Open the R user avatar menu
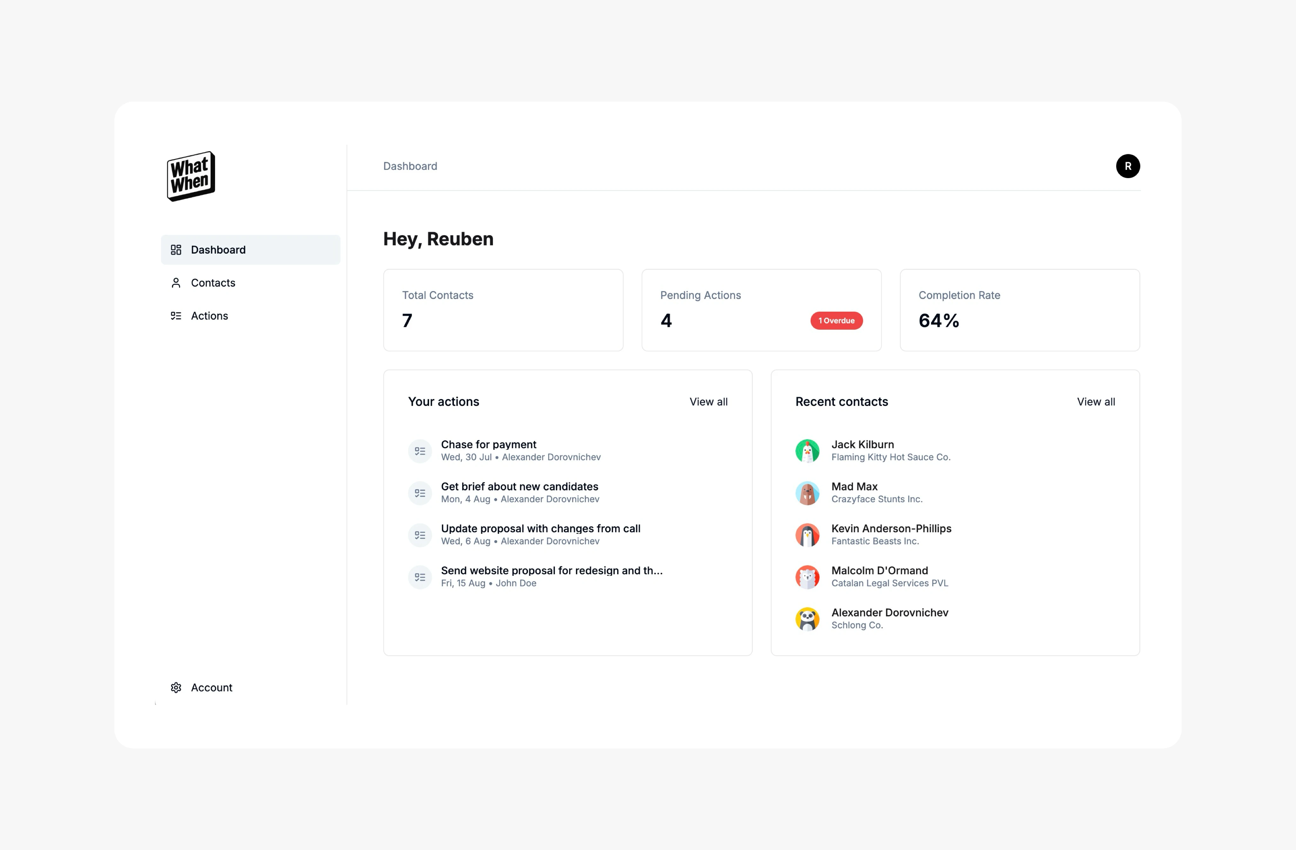1296x850 pixels. click(1127, 166)
